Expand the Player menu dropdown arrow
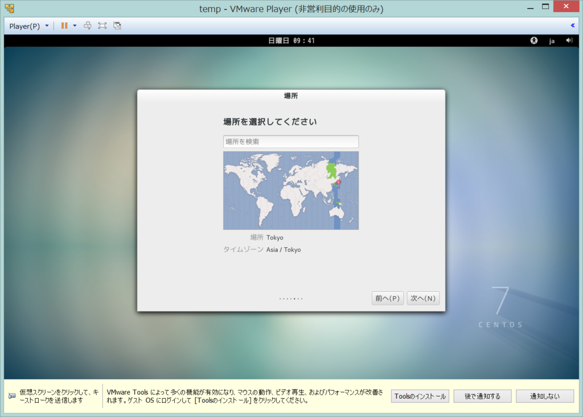583x417 pixels. (x=47, y=26)
